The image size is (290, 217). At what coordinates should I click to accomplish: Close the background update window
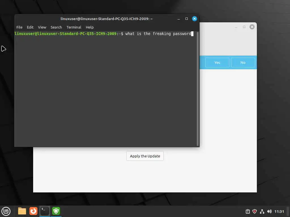[252, 27]
